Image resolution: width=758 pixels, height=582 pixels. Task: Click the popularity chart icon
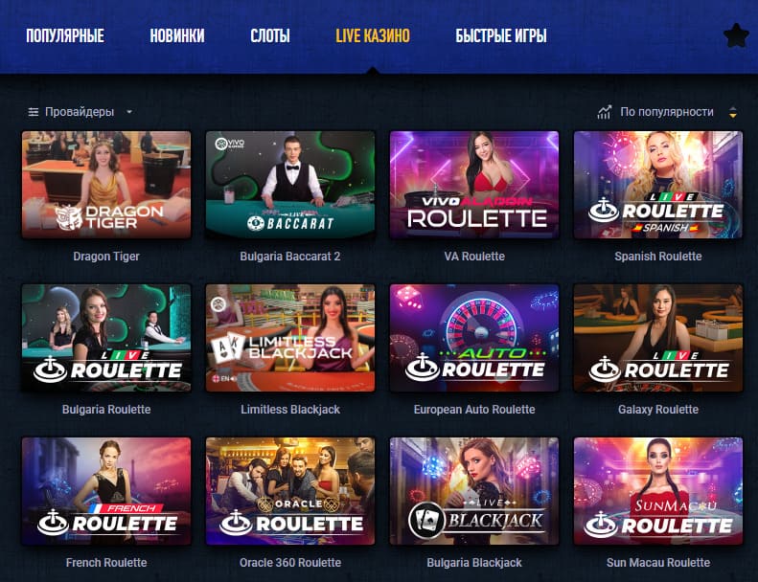tap(605, 112)
